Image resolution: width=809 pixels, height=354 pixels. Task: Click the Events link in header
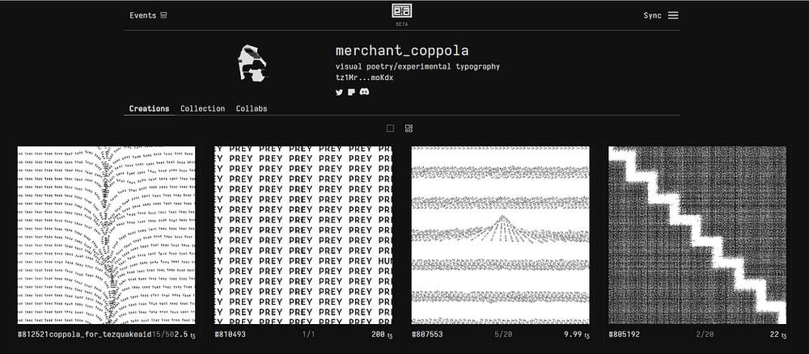coord(143,15)
